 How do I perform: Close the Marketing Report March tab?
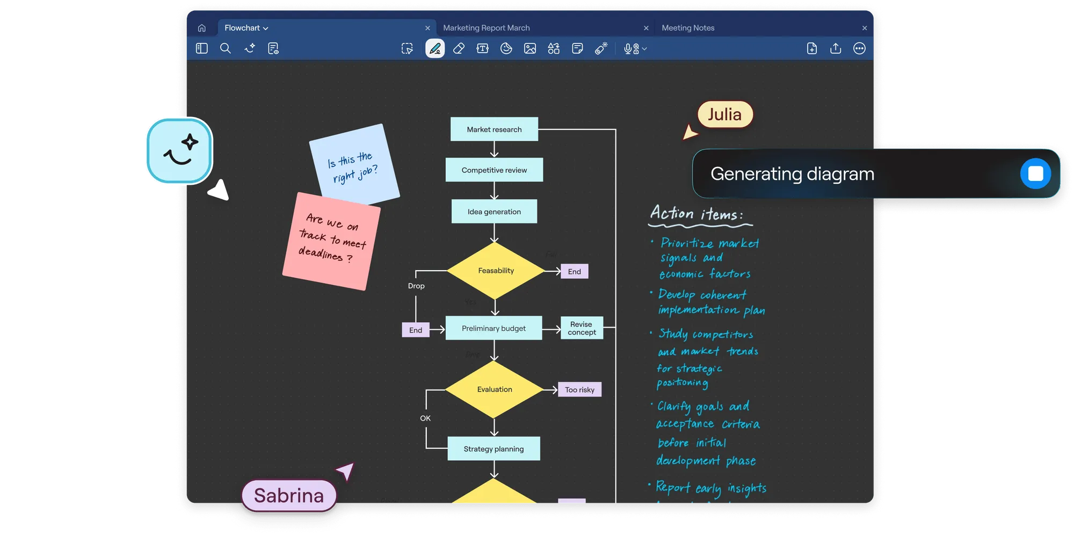pos(646,28)
